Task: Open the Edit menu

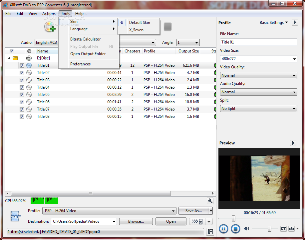Action: (20, 14)
